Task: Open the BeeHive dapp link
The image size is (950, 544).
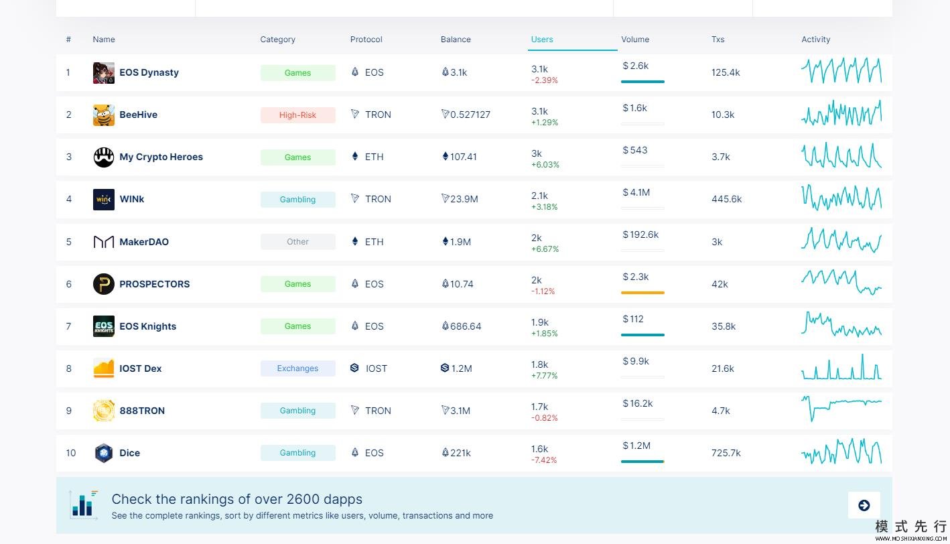Action: [x=139, y=115]
